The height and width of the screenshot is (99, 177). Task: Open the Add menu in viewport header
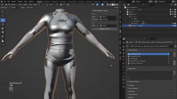[x=30, y=5]
